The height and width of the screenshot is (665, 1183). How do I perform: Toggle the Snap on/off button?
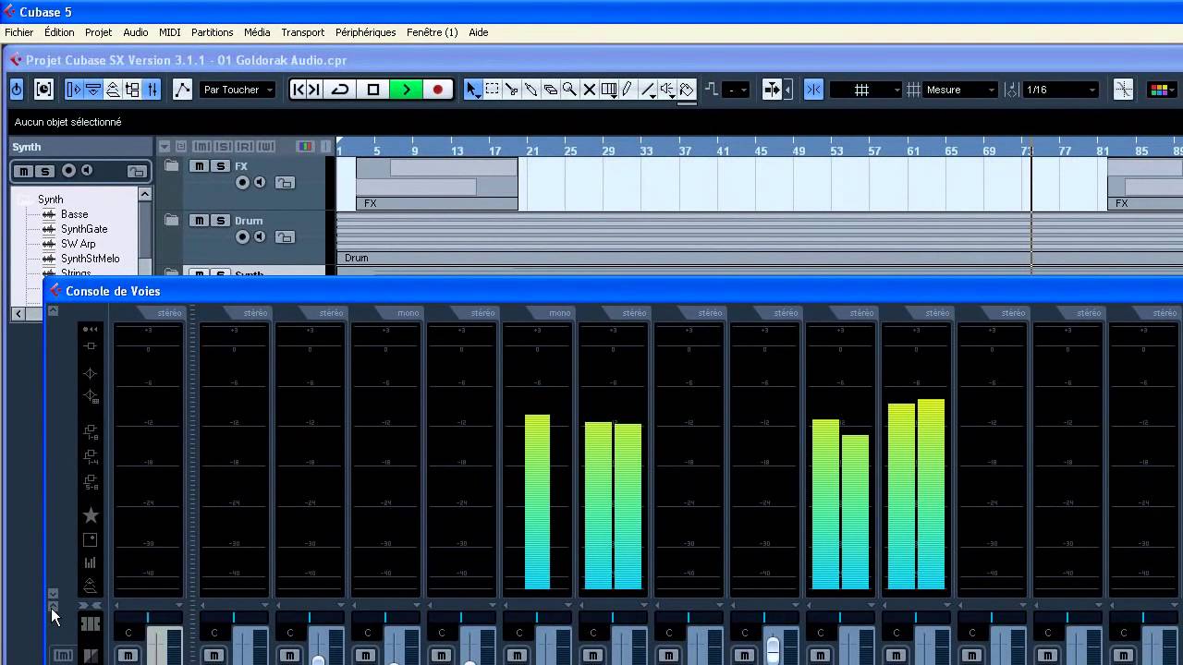click(x=813, y=90)
